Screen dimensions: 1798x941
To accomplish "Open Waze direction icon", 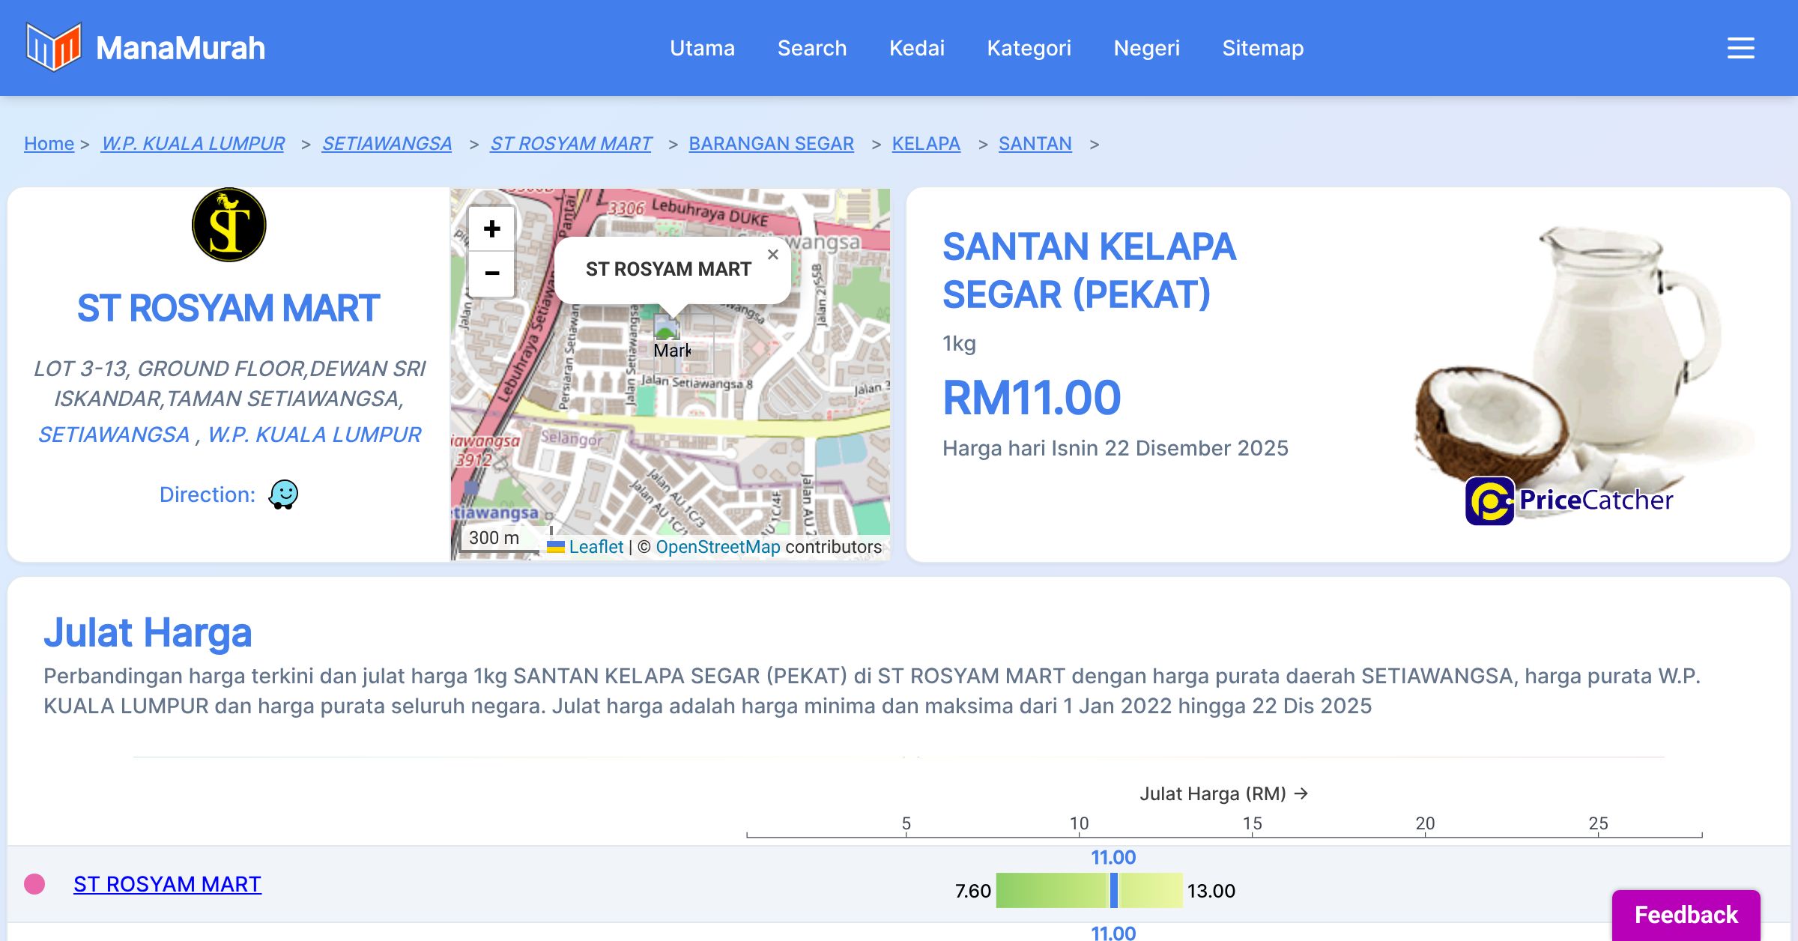I will tap(283, 494).
